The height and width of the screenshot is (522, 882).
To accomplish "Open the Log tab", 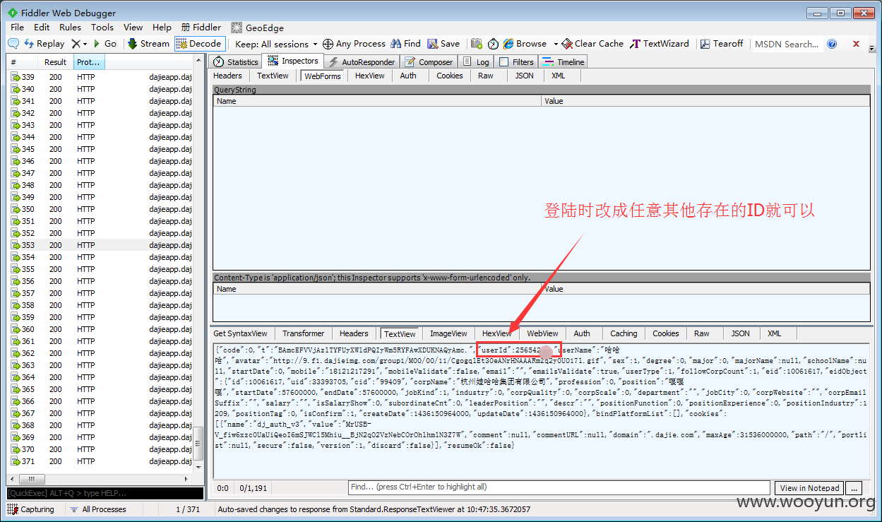I will (476, 62).
